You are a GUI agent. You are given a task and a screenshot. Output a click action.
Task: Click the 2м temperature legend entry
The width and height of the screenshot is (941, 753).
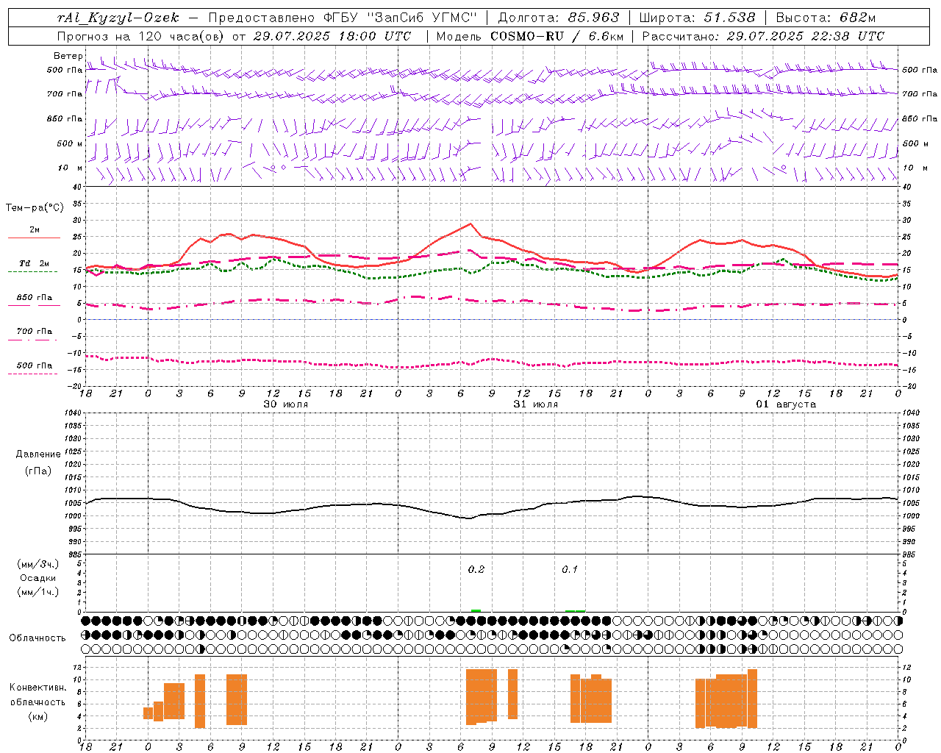(35, 229)
